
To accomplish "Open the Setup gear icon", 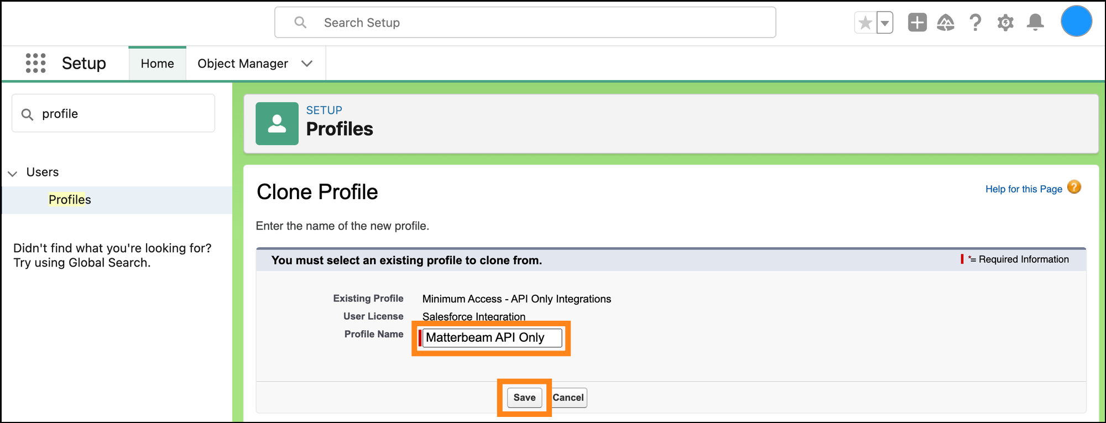I will [x=1005, y=23].
